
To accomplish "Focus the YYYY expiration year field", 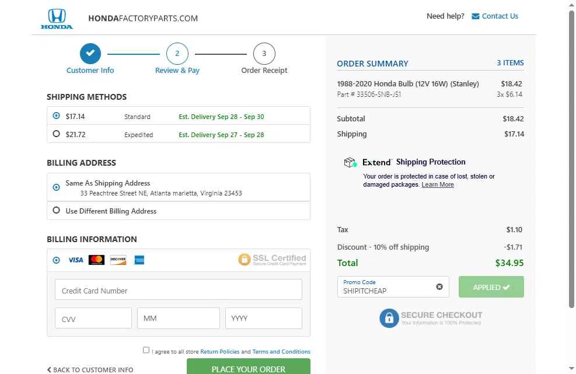I will click(x=264, y=318).
